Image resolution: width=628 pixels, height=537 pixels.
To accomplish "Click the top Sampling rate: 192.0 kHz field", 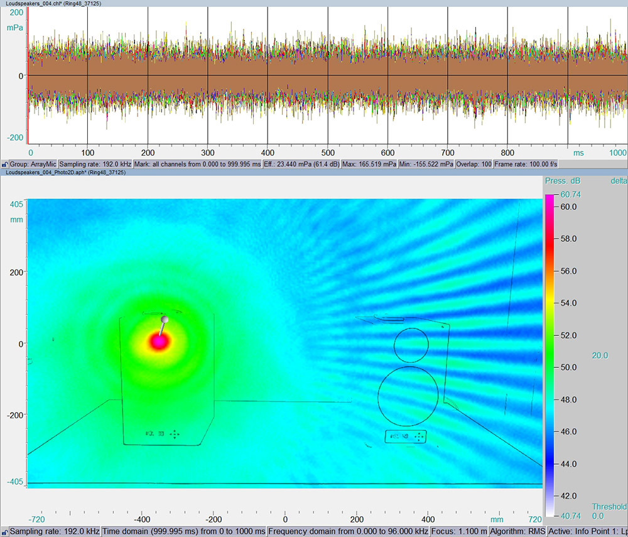I will pyautogui.click(x=95, y=164).
